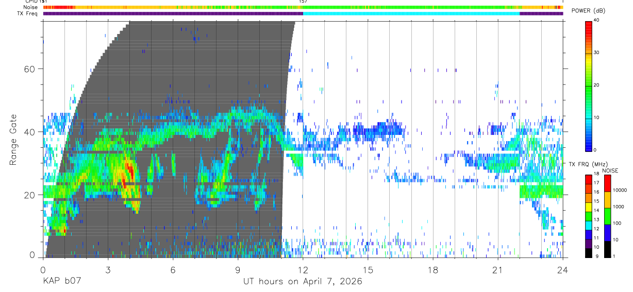Click the CPID label above the Noise row
Viewport: 633px width, 292px height.
coord(32,2)
